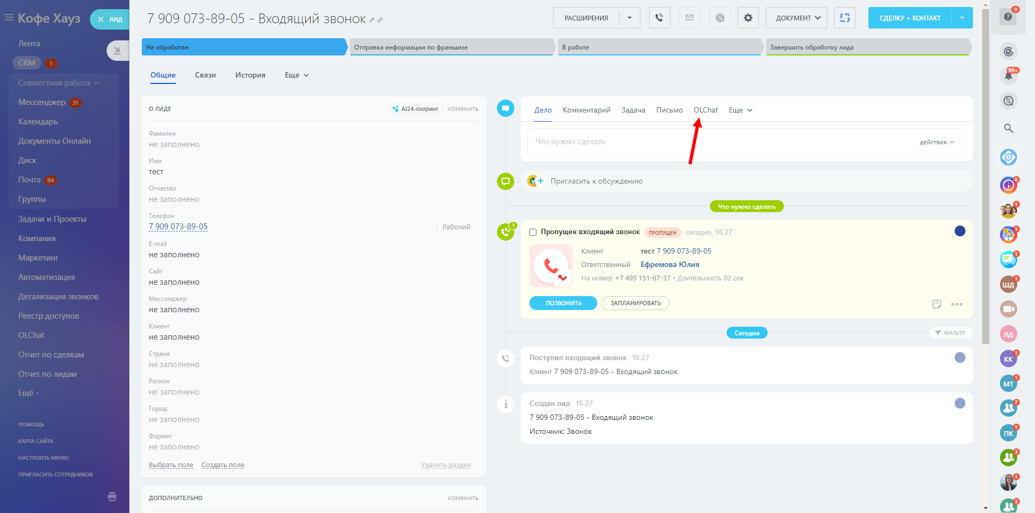Set stage to В работе
Viewport: 1035px width, 513px height.
pyautogui.click(x=660, y=47)
